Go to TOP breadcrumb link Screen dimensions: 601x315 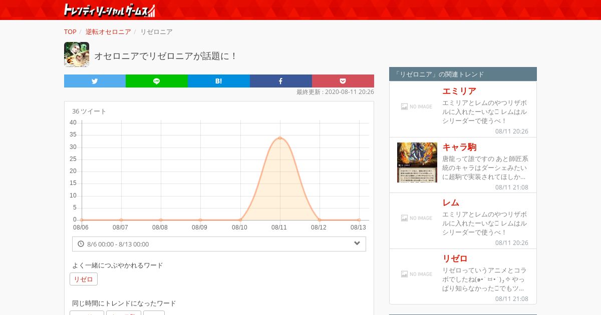coord(70,31)
